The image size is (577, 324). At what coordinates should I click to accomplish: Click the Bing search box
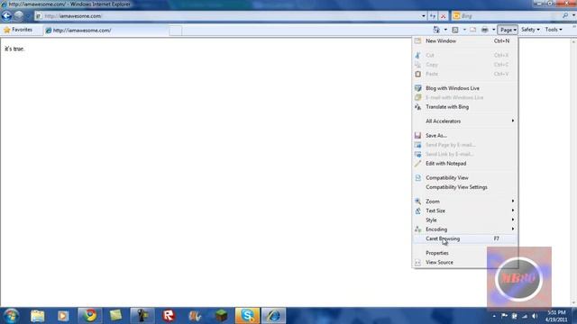pyautogui.click(x=507, y=16)
